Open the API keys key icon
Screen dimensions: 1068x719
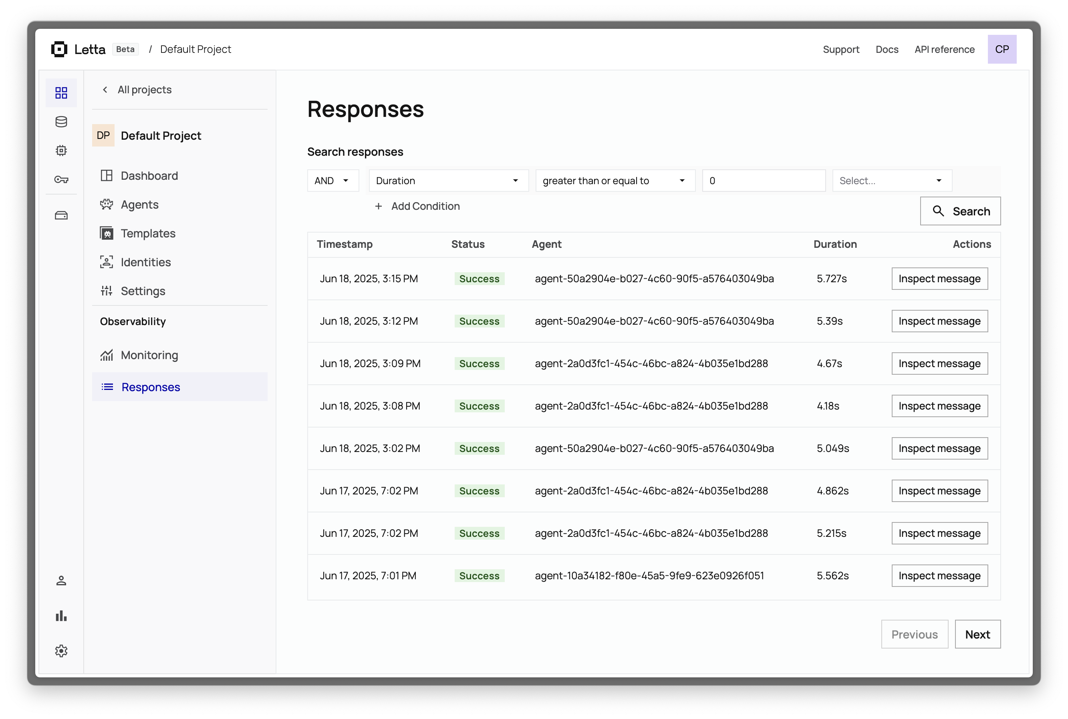coord(61,179)
